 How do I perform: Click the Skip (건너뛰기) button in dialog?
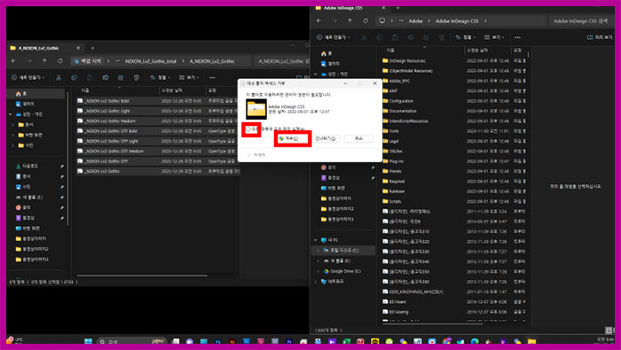(x=326, y=138)
